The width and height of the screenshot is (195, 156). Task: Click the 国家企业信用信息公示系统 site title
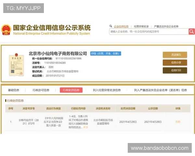pyautogui.click(x=52, y=28)
